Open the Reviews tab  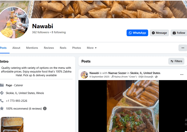(49, 48)
